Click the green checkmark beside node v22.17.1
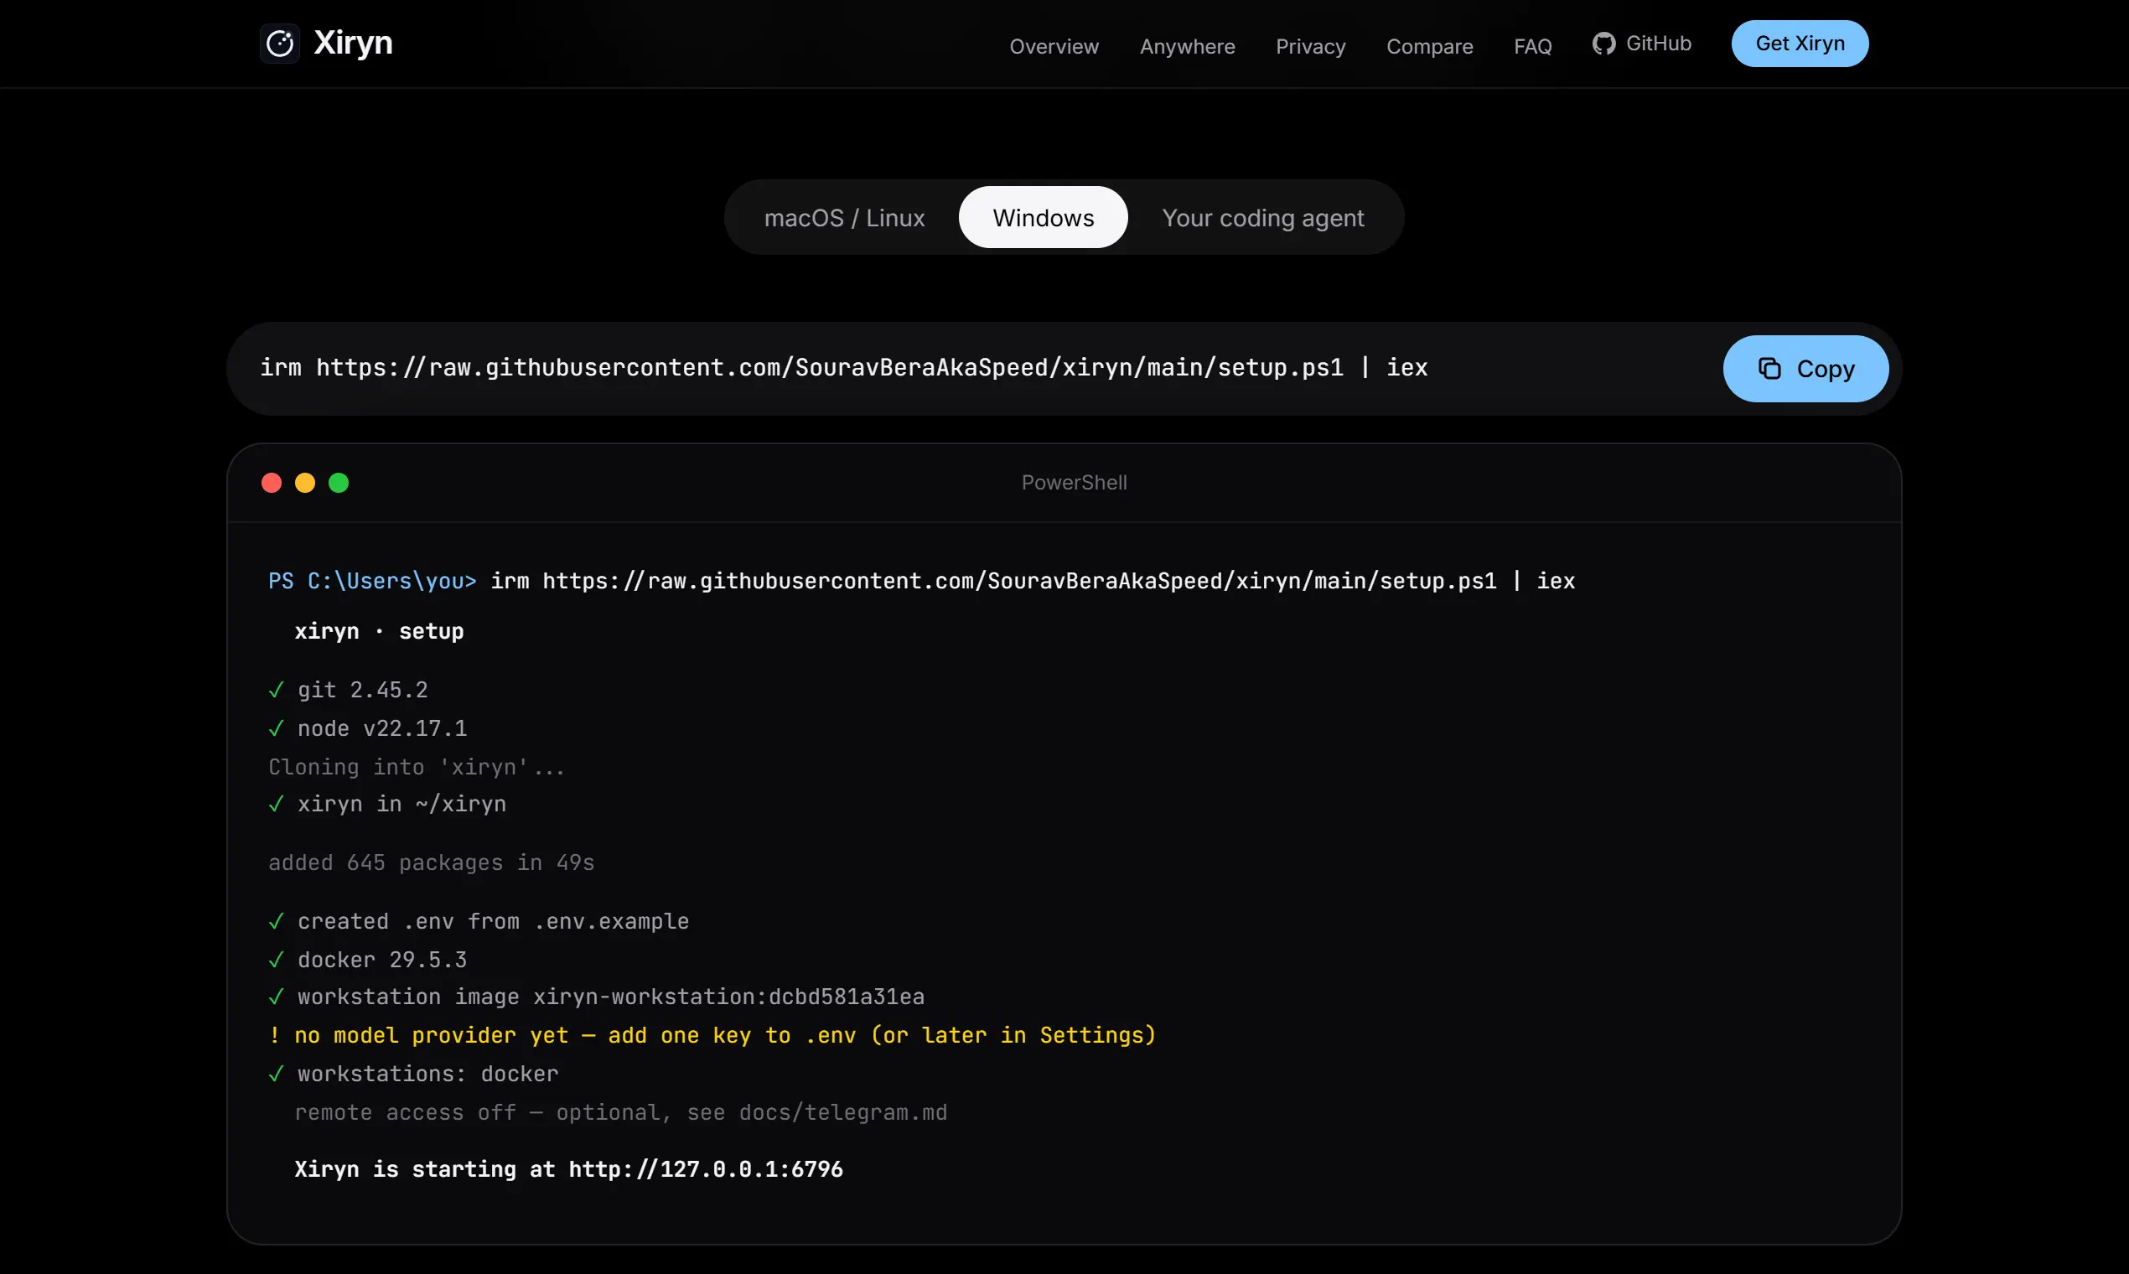 pyautogui.click(x=277, y=729)
